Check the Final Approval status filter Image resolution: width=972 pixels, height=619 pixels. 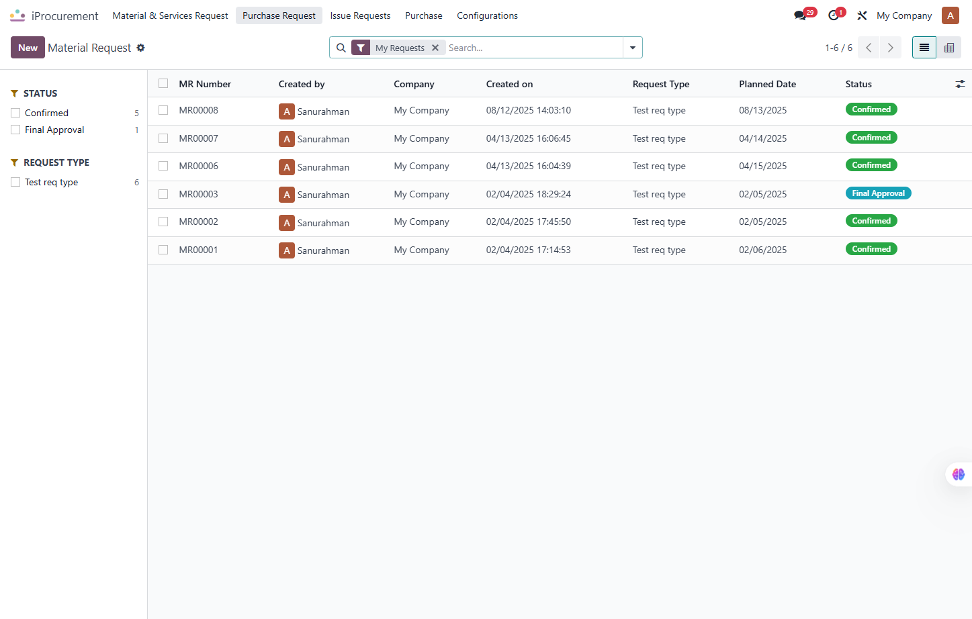click(15, 130)
